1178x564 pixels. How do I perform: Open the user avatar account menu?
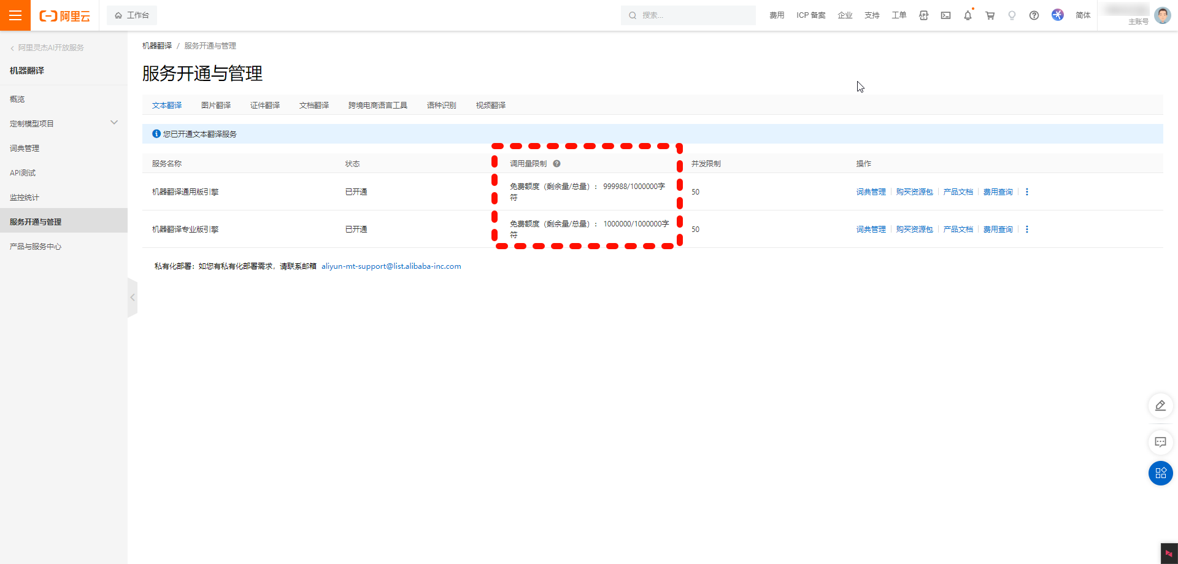(1162, 15)
